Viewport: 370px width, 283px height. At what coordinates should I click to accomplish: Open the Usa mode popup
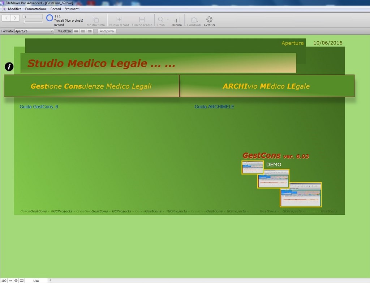click(36, 280)
